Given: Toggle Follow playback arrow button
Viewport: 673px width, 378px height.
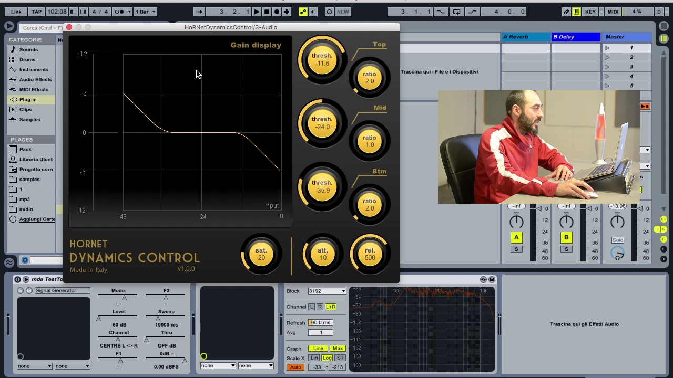Looking at the screenshot, I should [x=199, y=12].
